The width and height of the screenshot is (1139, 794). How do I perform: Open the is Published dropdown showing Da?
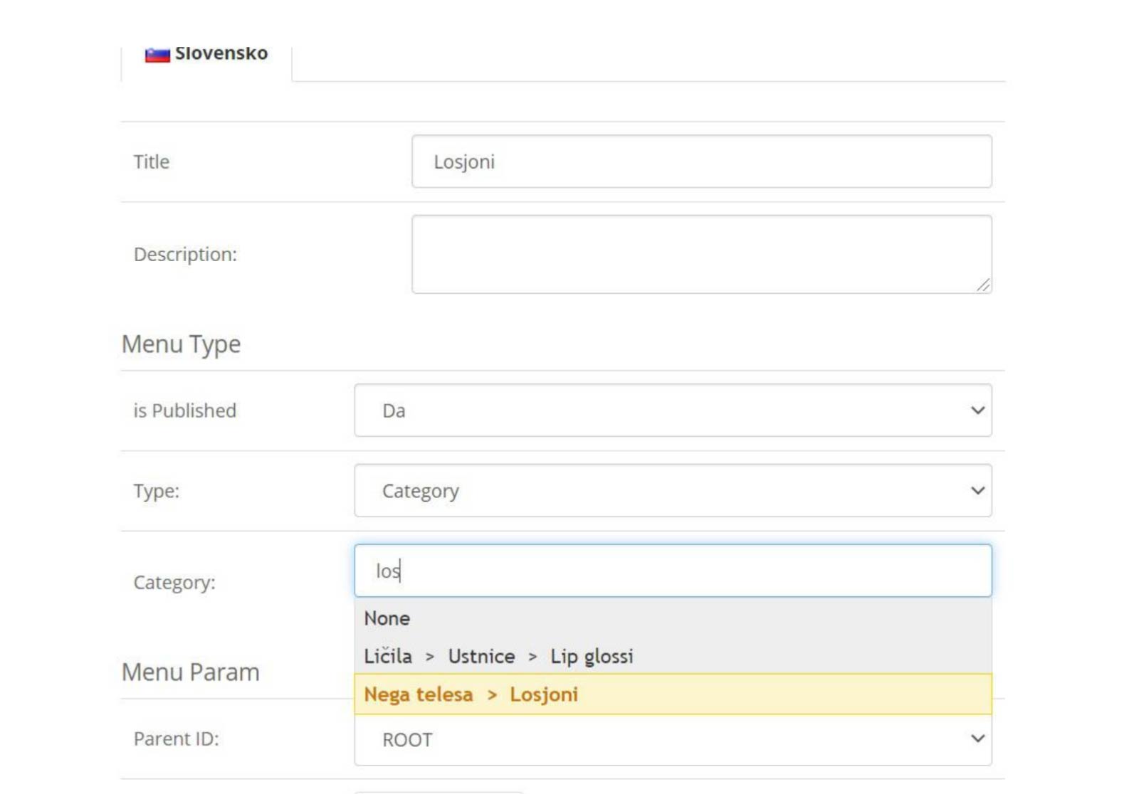[x=672, y=411]
